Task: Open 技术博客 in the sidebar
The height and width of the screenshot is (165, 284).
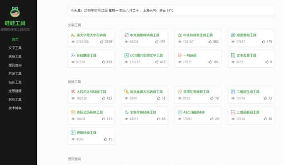Action: 15,108
